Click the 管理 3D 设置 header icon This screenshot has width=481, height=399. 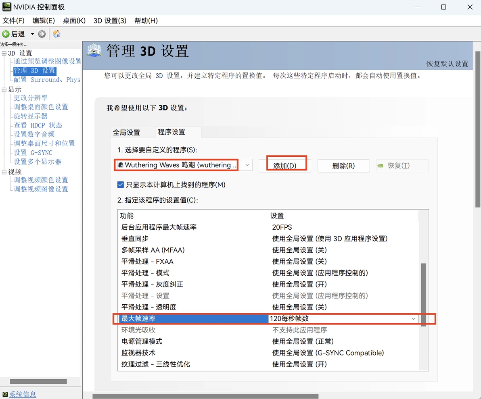[x=94, y=50]
